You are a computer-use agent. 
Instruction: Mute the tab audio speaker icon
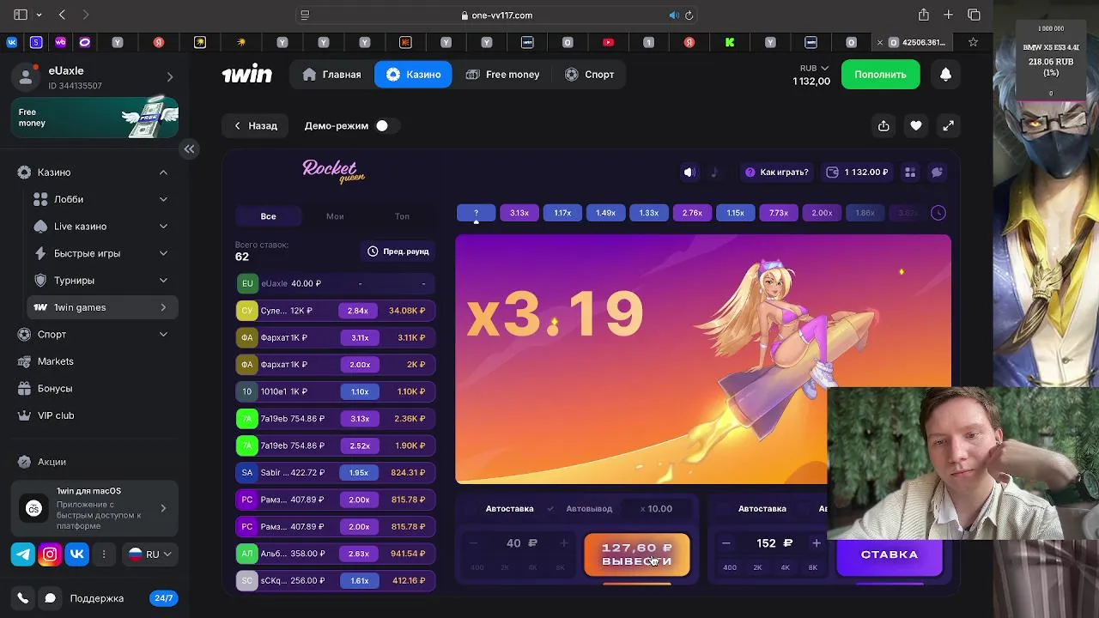(x=674, y=15)
